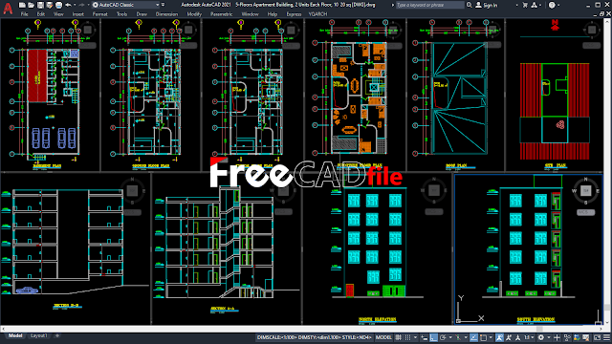Open the AutoCAD application menu logo
The height and width of the screenshot is (344, 612).
(x=8, y=8)
